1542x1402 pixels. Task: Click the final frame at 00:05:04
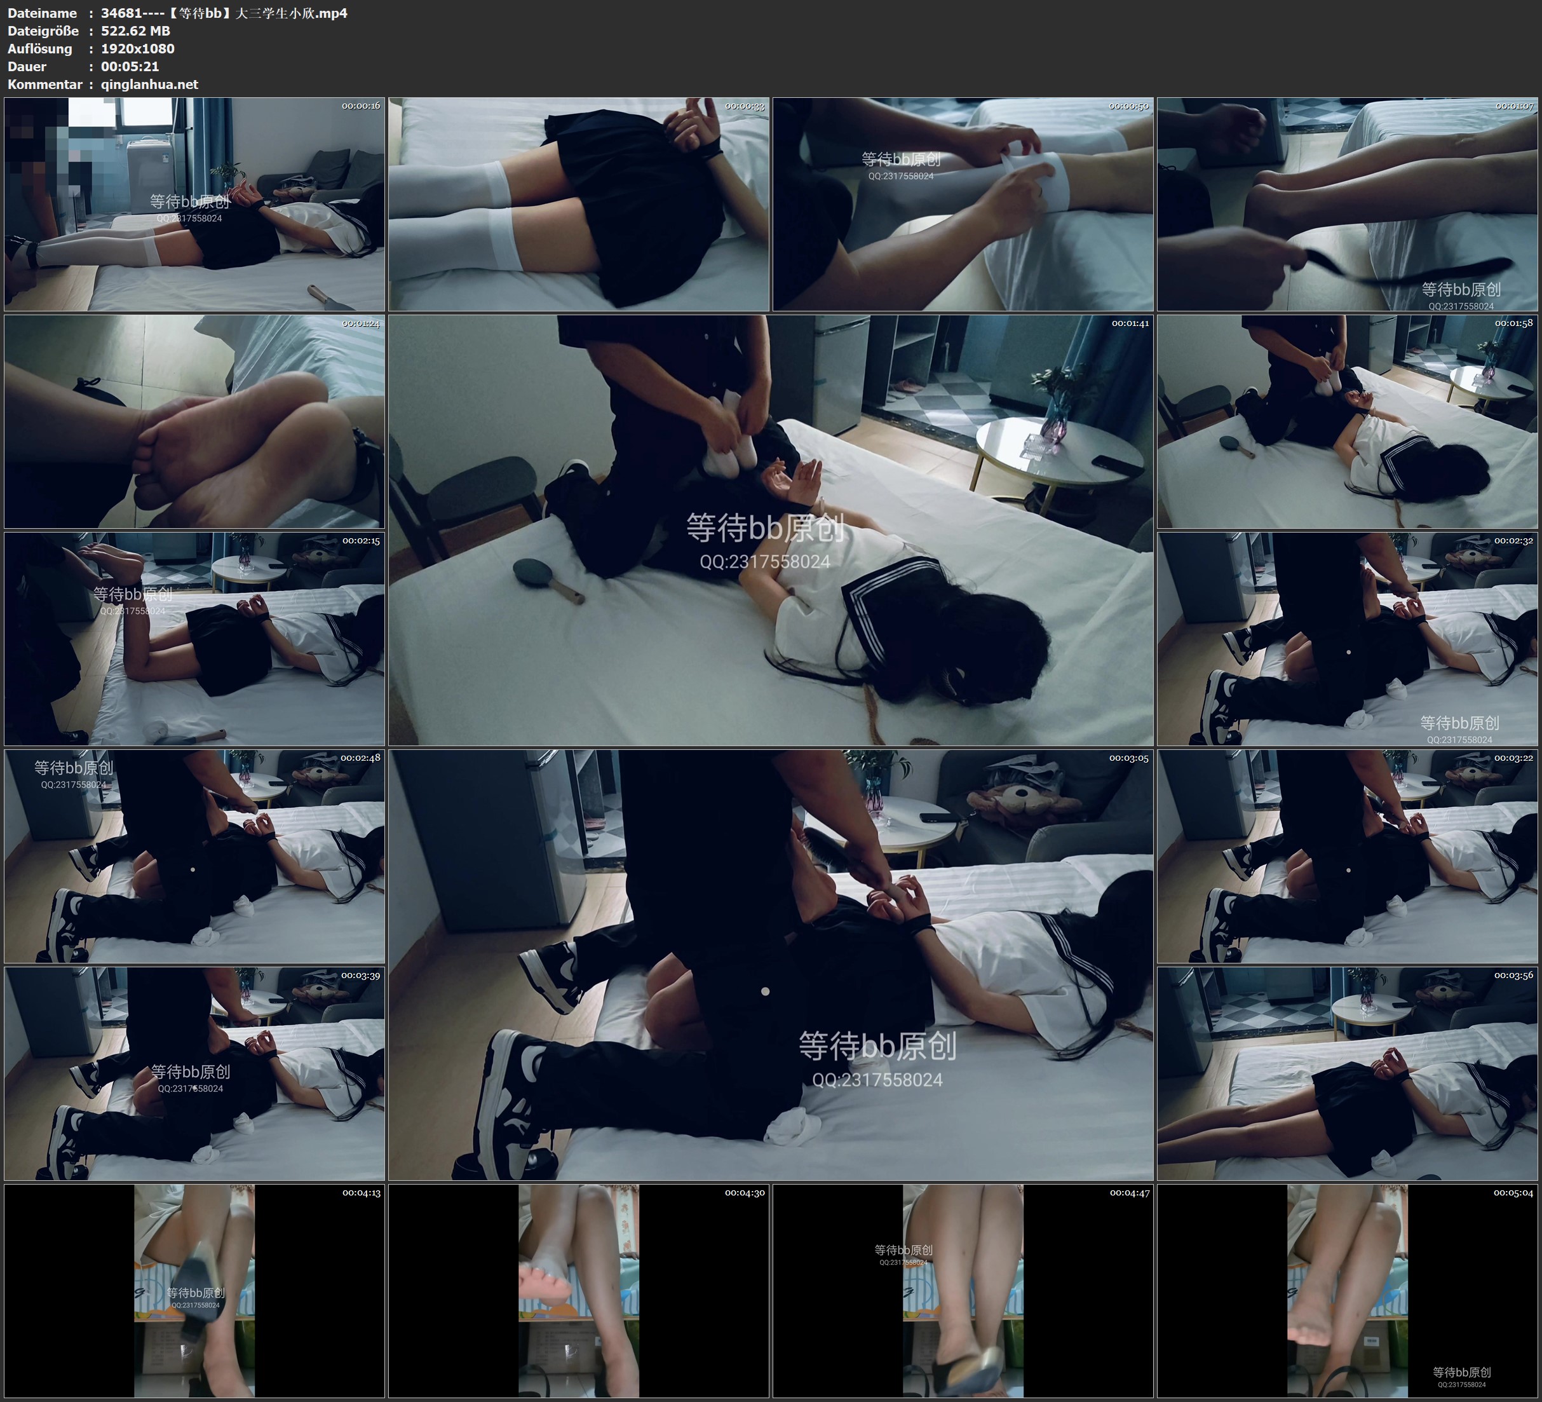pos(1347,1290)
